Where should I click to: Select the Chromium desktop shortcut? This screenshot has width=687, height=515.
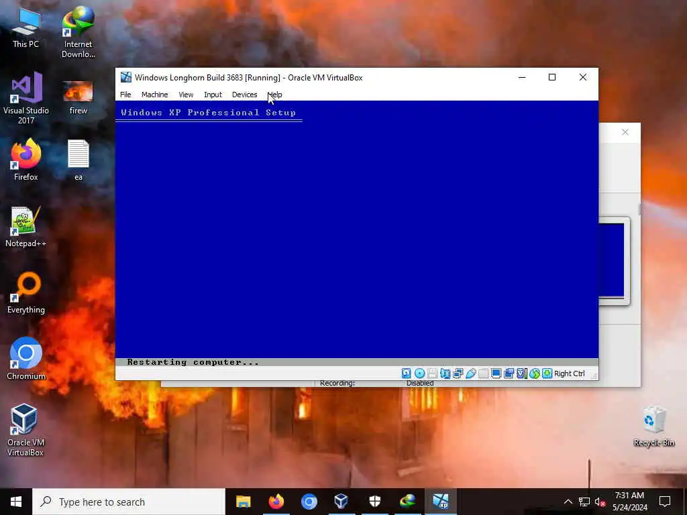26,359
